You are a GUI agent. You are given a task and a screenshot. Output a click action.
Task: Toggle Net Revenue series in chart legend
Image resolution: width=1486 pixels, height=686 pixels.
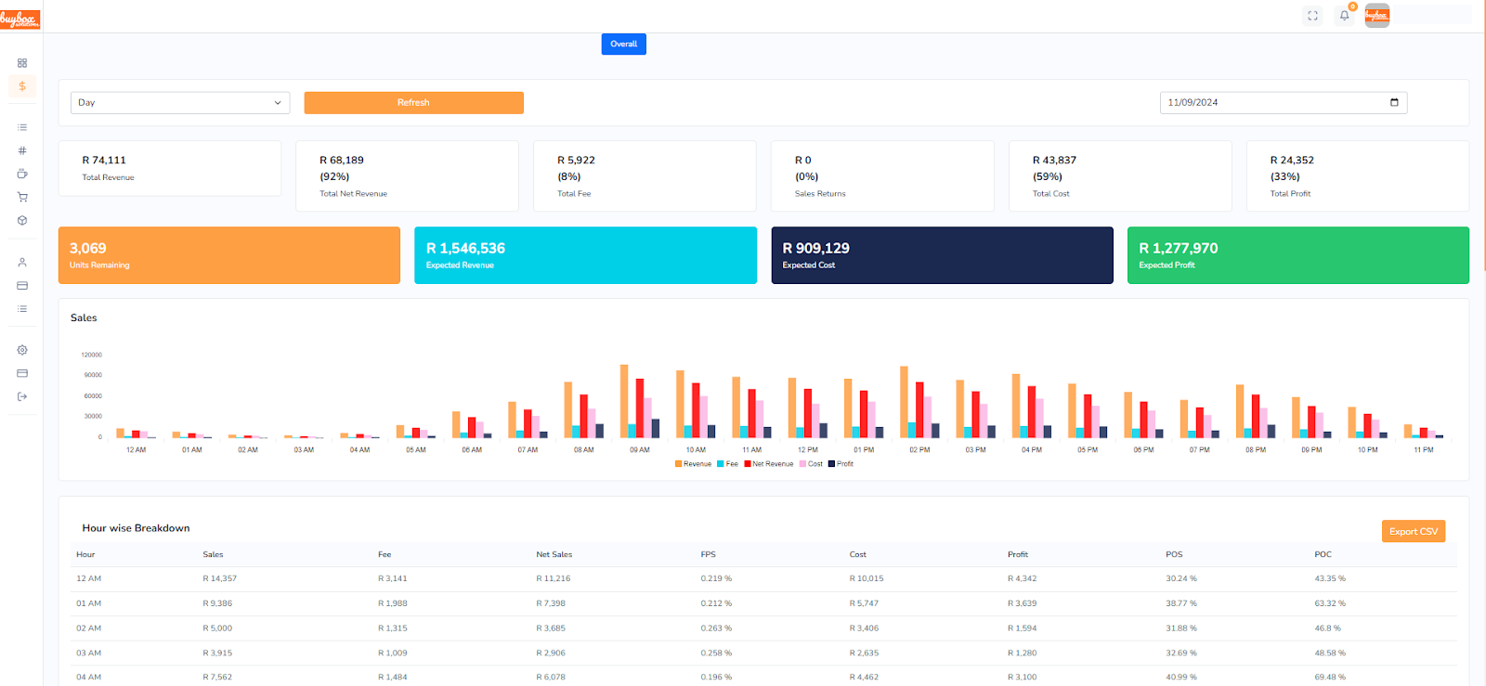coord(769,464)
